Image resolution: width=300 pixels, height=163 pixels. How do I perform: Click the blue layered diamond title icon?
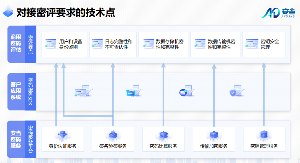[8, 11]
